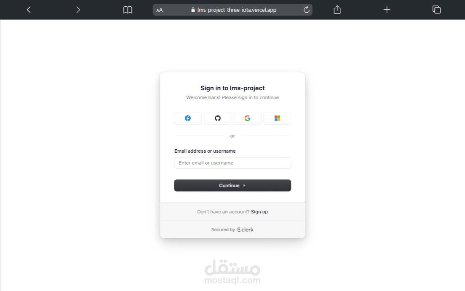
Task: Click the small arrow on Continue button
Action: point(244,185)
